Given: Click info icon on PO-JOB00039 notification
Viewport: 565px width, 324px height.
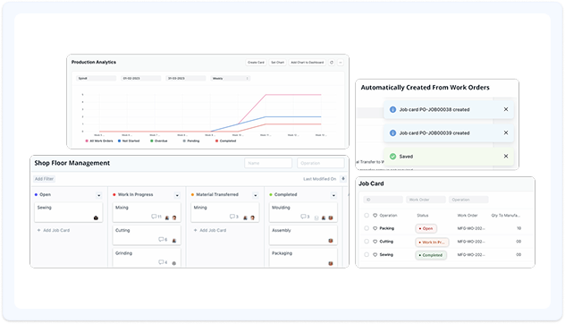Looking at the screenshot, I should (392, 132).
